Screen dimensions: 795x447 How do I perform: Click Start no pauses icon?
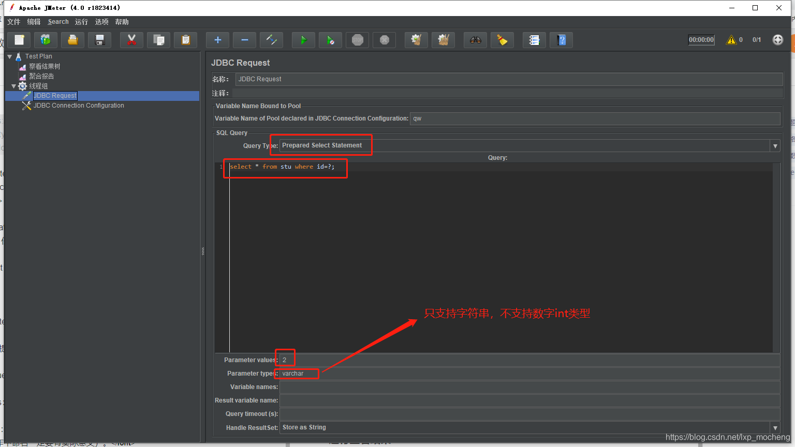click(331, 40)
